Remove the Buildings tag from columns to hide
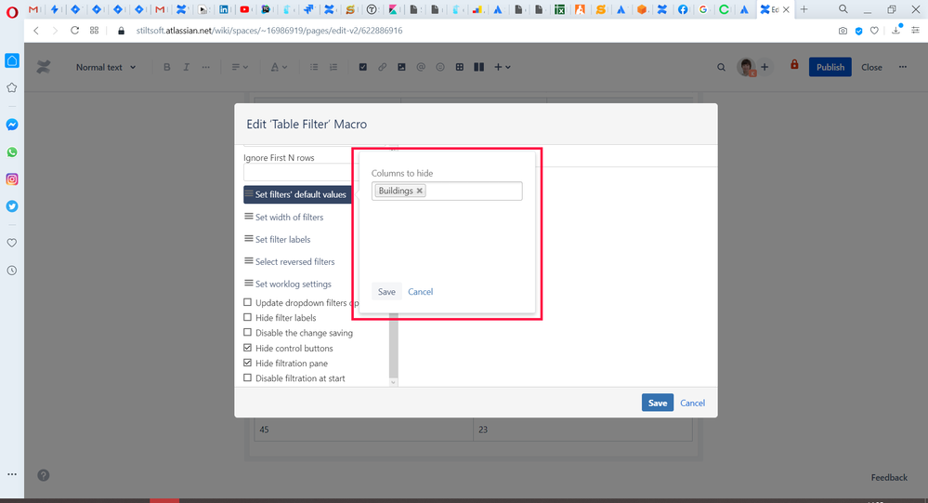 [420, 191]
